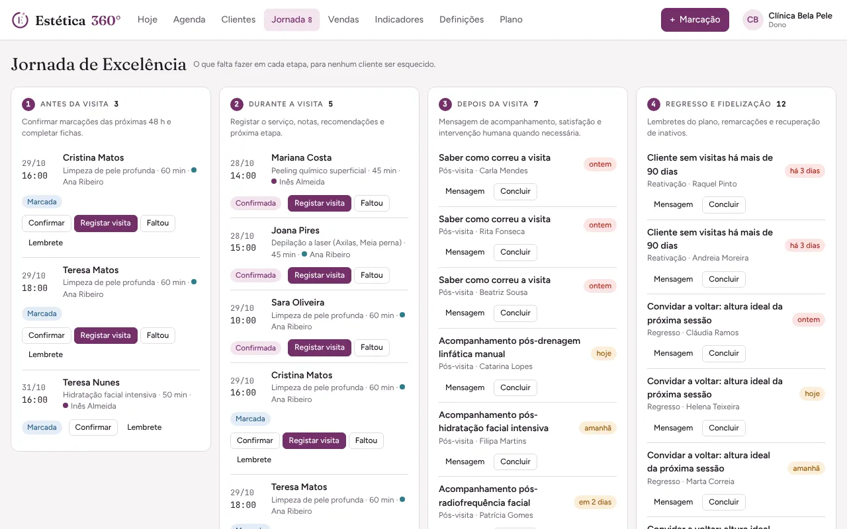Screen dimensions: 847x529
Task: Click the Confirmada badge for Mariana Costa
Action: 255,204
